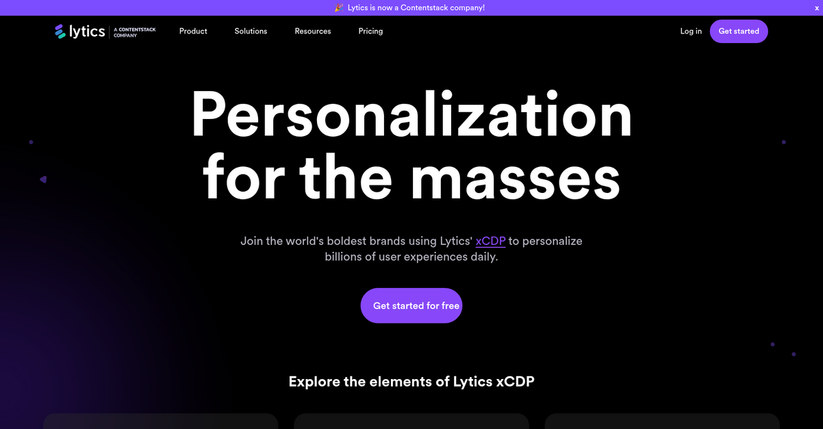Click the Log in link
Image resolution: width=823 pixels, height=429 pixels.
tap(691, 31)
